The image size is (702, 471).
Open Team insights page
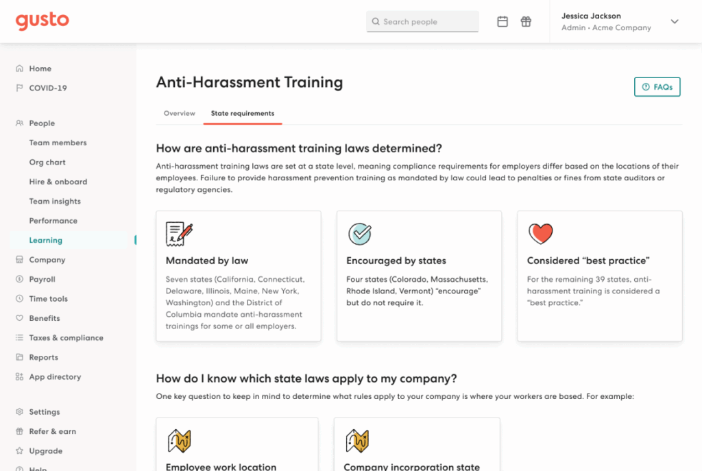(55, 201)
